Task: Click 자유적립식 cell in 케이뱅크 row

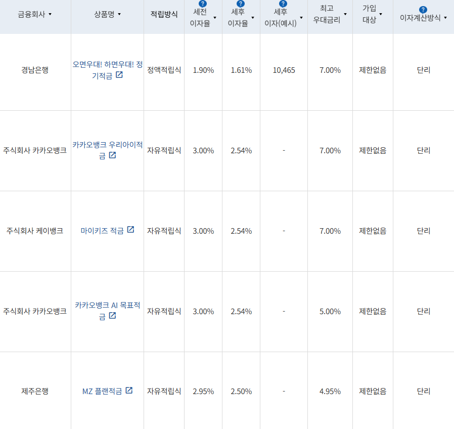Action: point(164,231)
